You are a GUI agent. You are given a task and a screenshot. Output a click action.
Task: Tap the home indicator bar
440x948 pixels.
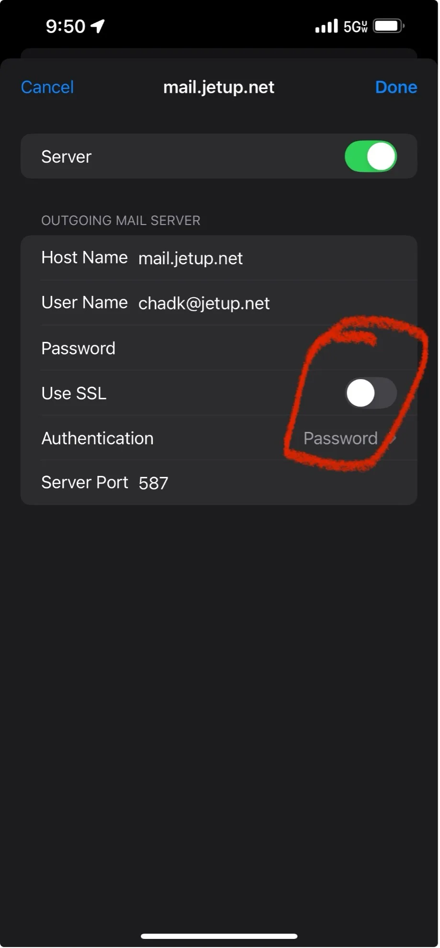219,936
